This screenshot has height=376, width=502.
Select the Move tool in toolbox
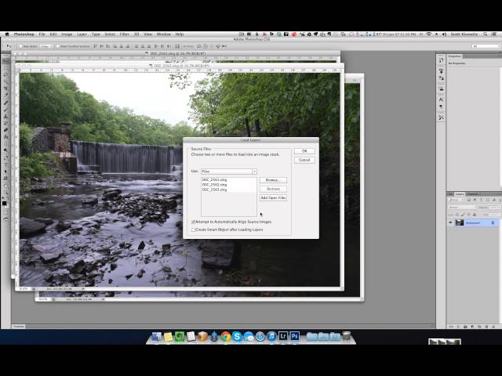(x=5, y=61)
